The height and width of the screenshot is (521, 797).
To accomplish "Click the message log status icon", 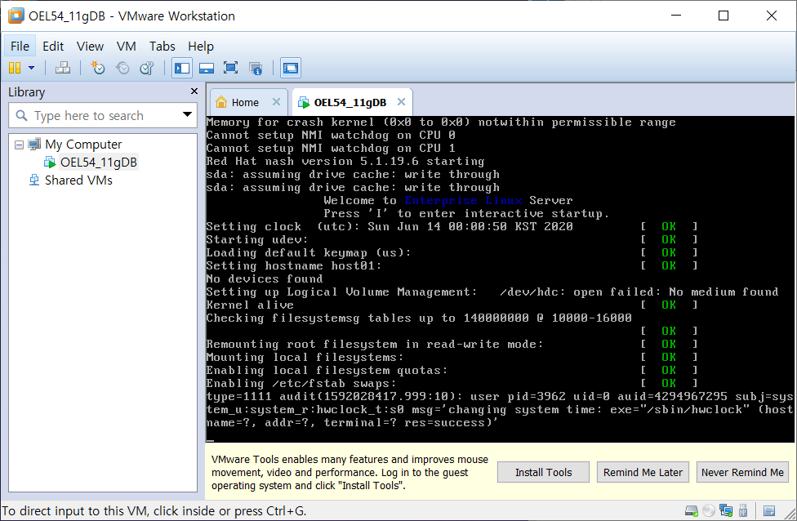I will pos(769,511).
